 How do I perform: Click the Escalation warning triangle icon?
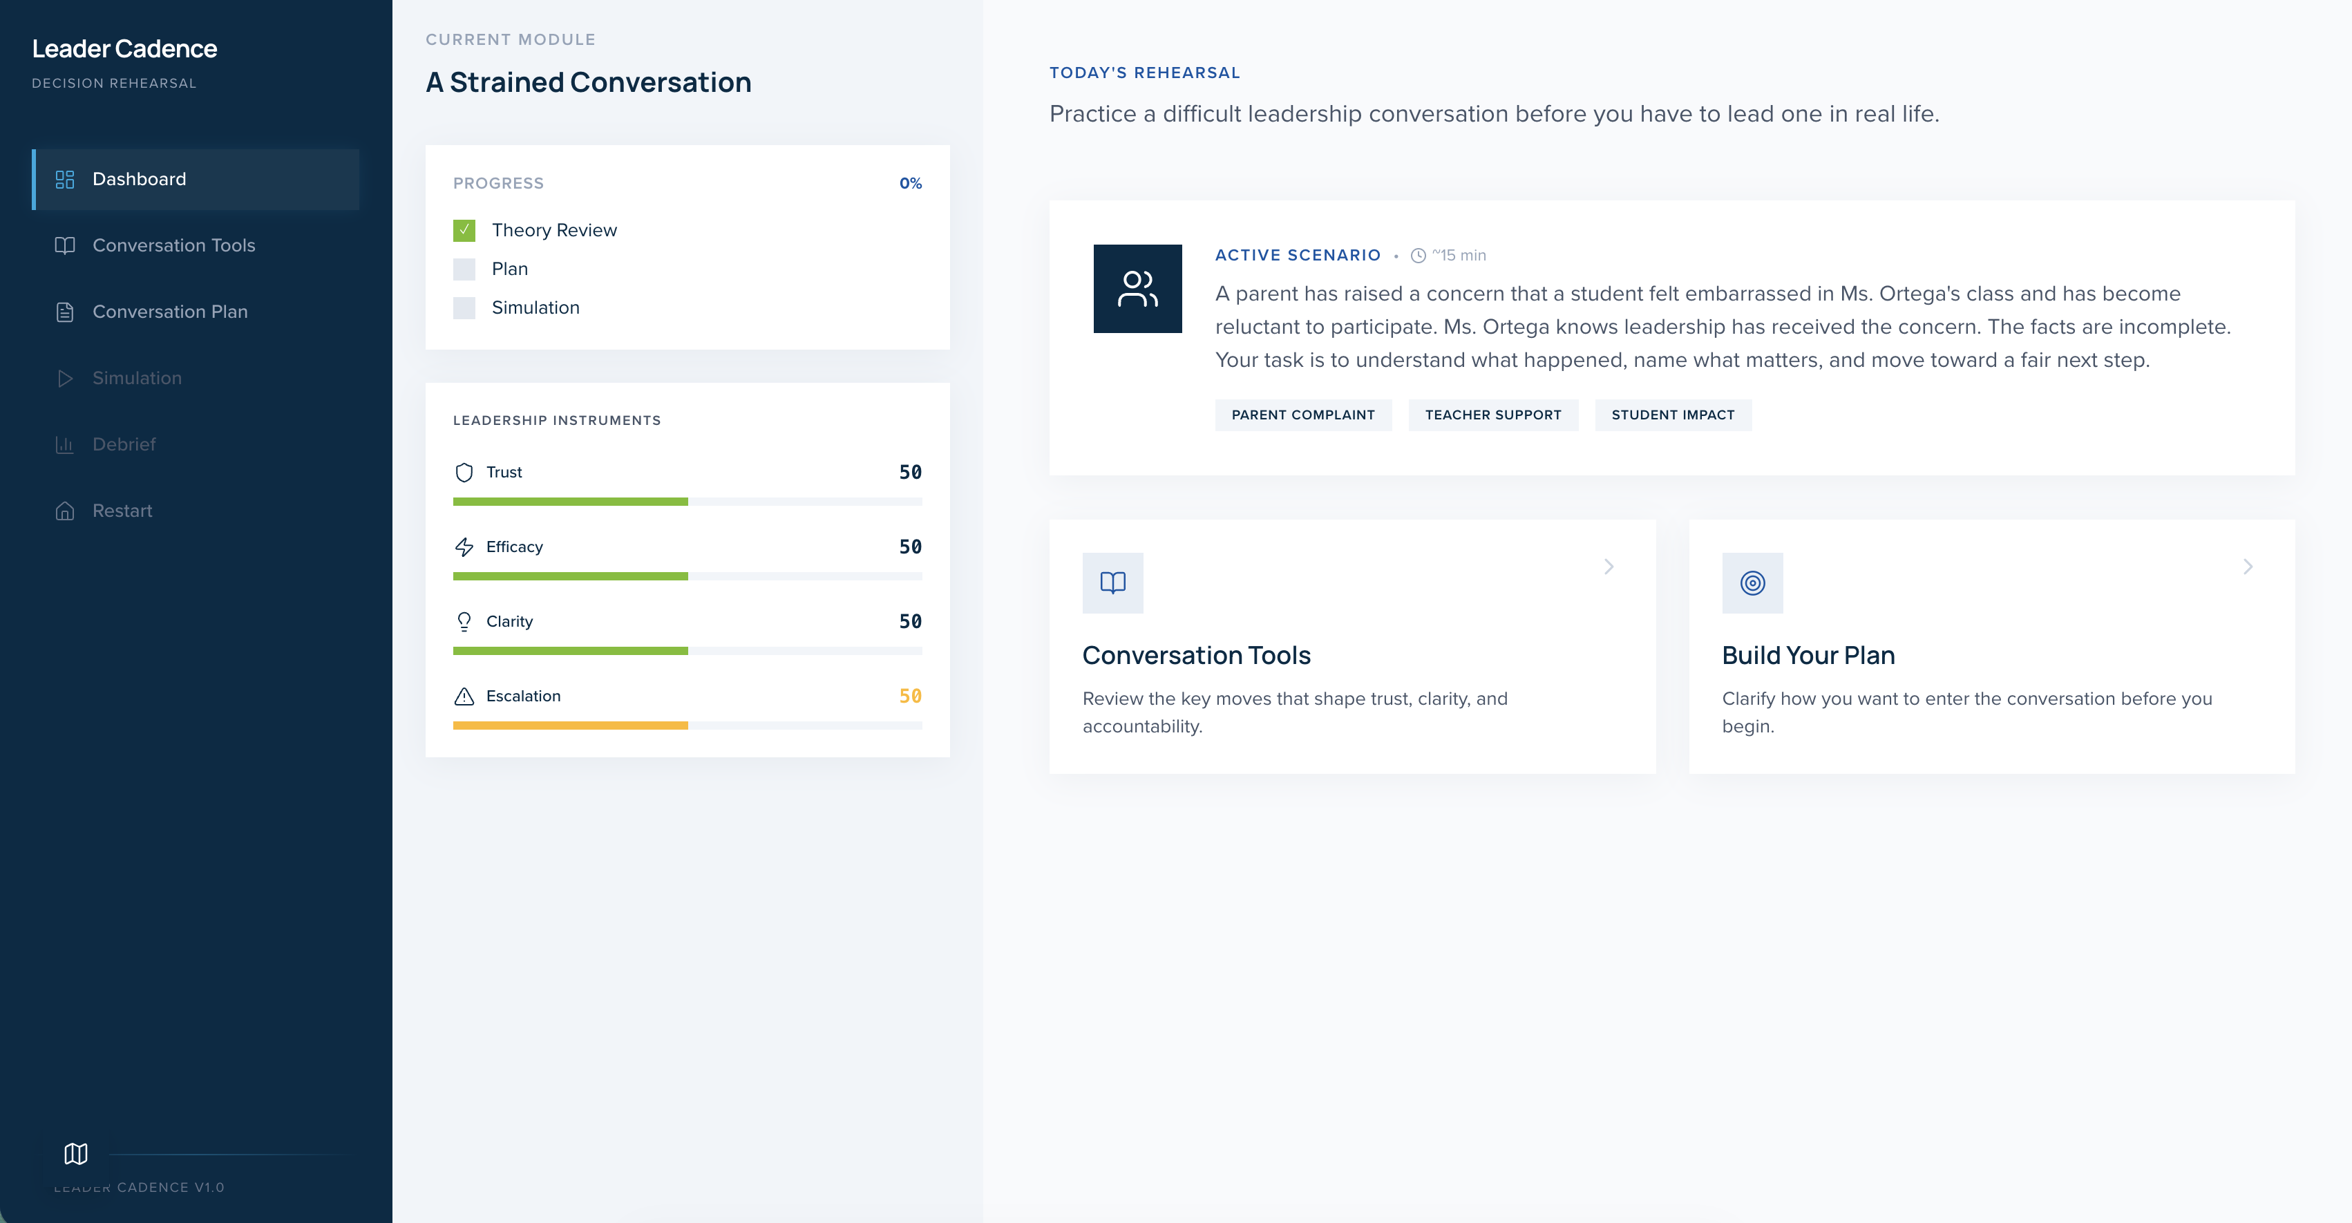pos(464,696)
